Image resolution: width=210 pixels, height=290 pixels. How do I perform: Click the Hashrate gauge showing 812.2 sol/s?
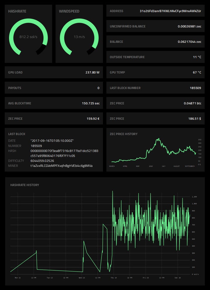28,37
